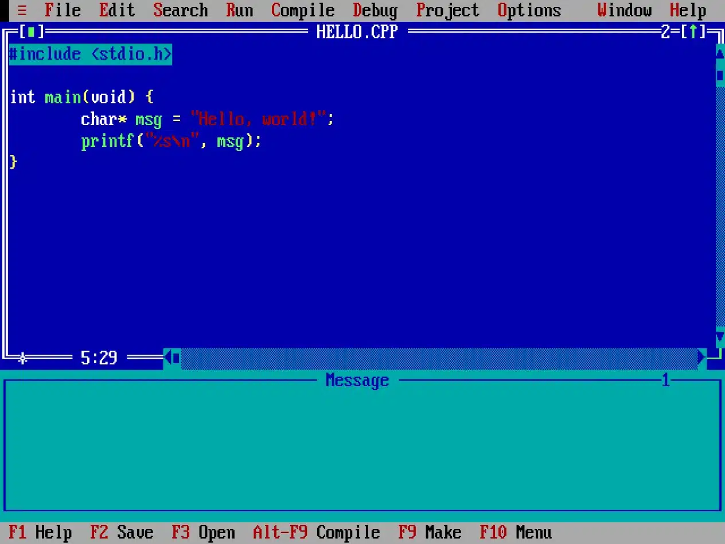Open the Edit menu
Image resolution: width=725 pixels, height=544 pixels.
click(117, 10)
